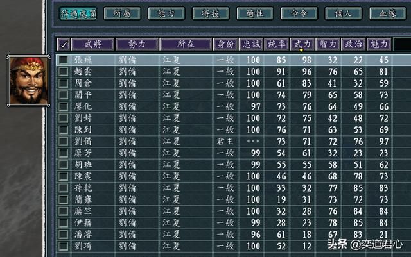Check the box for 糜芳
The image size is (411, 257).
[x=64, y=153]
